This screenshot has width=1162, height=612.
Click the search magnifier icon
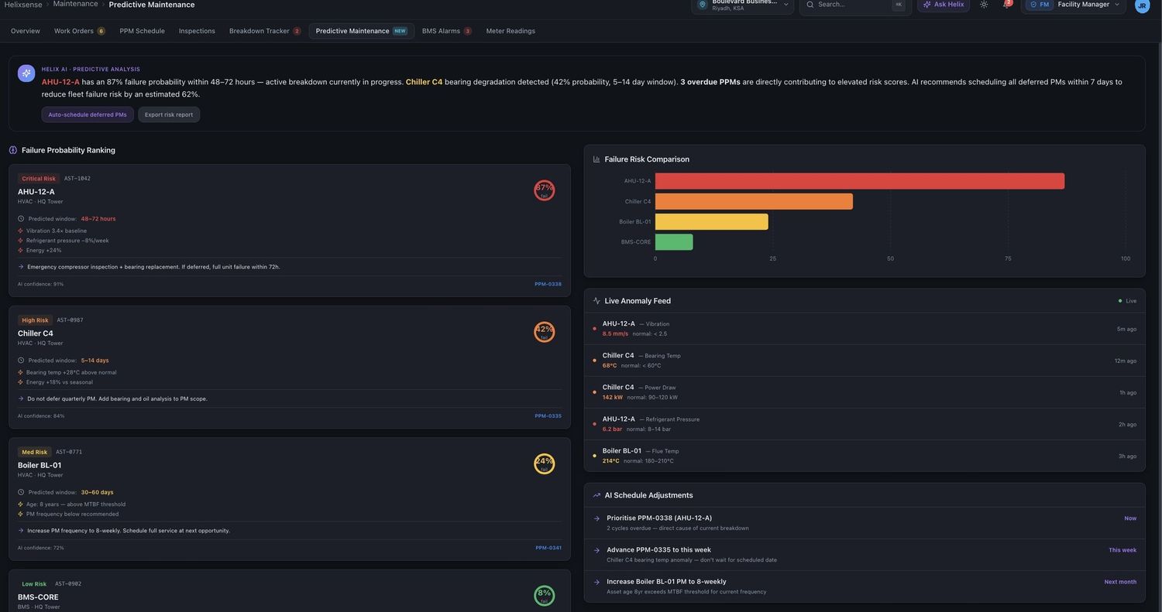(810, 5)
